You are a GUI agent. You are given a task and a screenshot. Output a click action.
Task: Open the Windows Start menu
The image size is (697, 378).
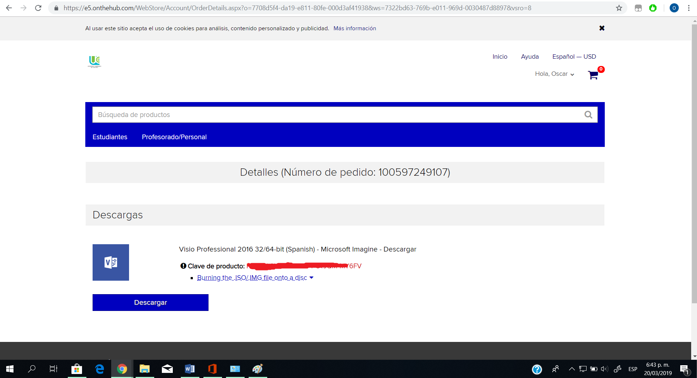[10, 369]
